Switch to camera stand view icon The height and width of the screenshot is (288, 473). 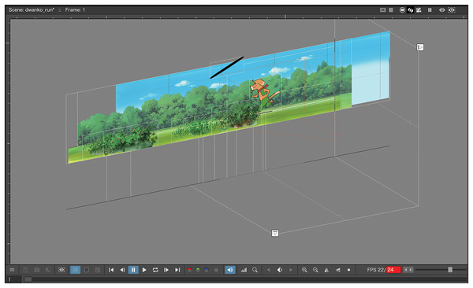(402, 10)
